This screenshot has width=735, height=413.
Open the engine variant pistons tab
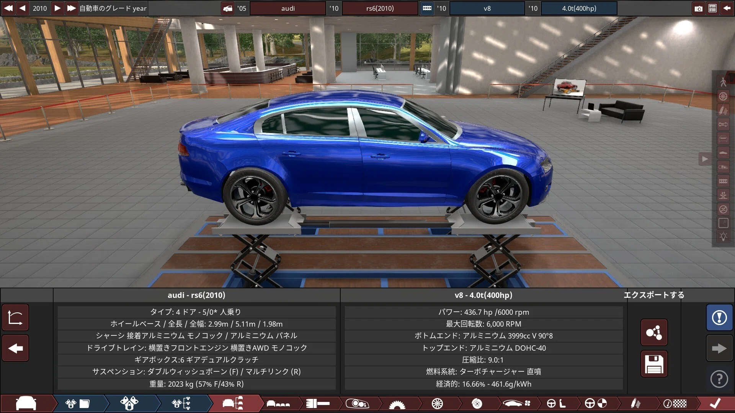pyautogui.click(x=130, y=403)
